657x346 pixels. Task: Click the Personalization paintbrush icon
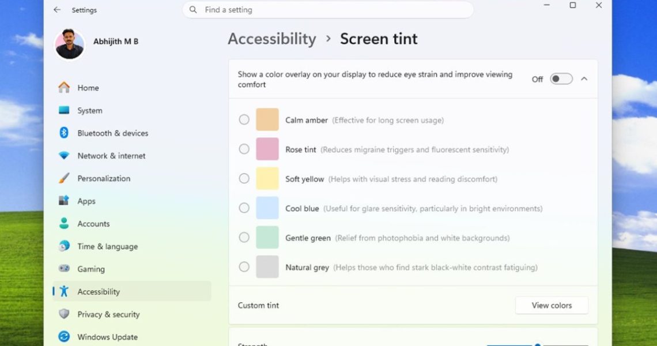tap(64, 178)
